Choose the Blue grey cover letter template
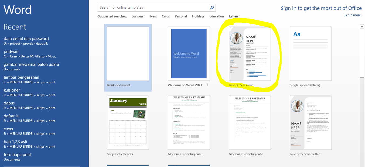 [x=311, y=123]
